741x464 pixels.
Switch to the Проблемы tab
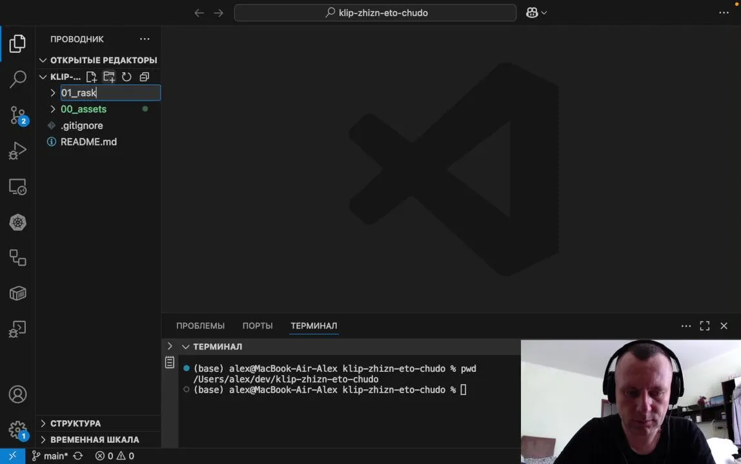(x=200, y=326)
